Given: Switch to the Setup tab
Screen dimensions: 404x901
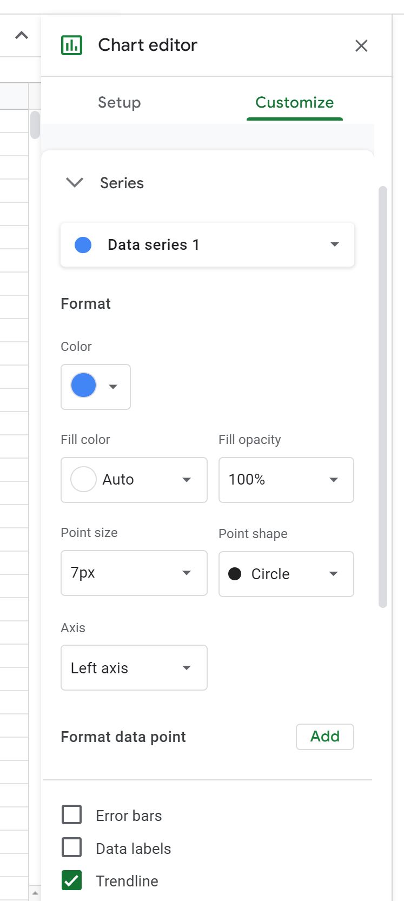Looking at the screenshot, I should click(x=120, y=102).
